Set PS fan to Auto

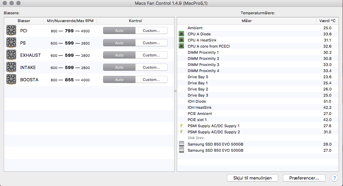click(x=119, y=43)
